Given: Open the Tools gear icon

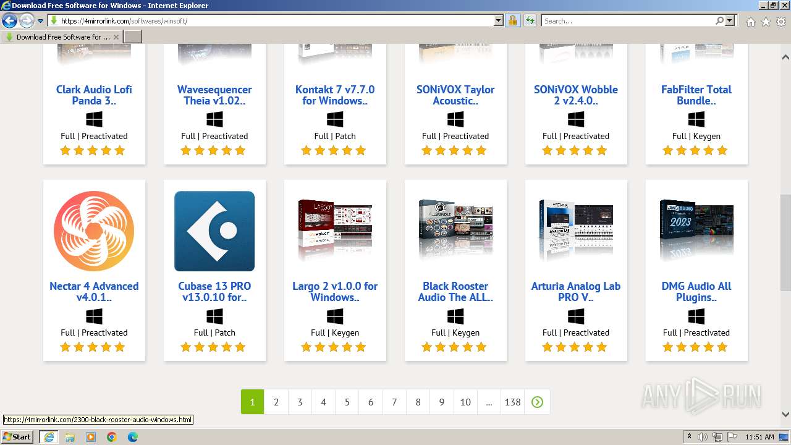Looking at the screenshot, I should click(781, 22).
